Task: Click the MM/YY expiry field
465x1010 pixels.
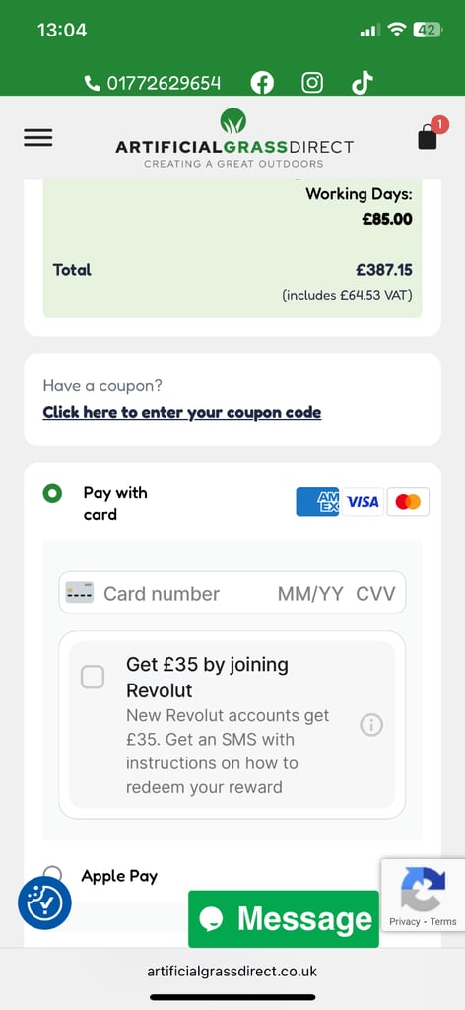Action: point(310,593)
